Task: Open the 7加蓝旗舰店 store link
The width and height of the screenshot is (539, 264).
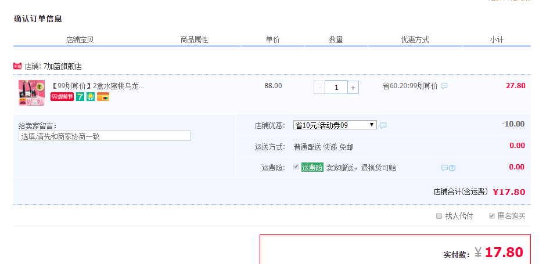Action: coord(63,66)
